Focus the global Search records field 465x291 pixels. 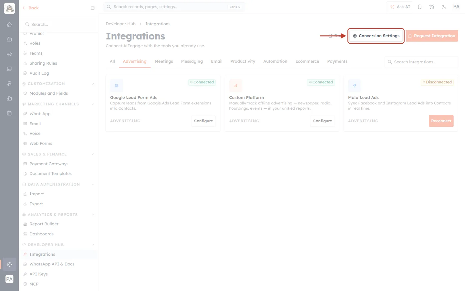(174, 7)
